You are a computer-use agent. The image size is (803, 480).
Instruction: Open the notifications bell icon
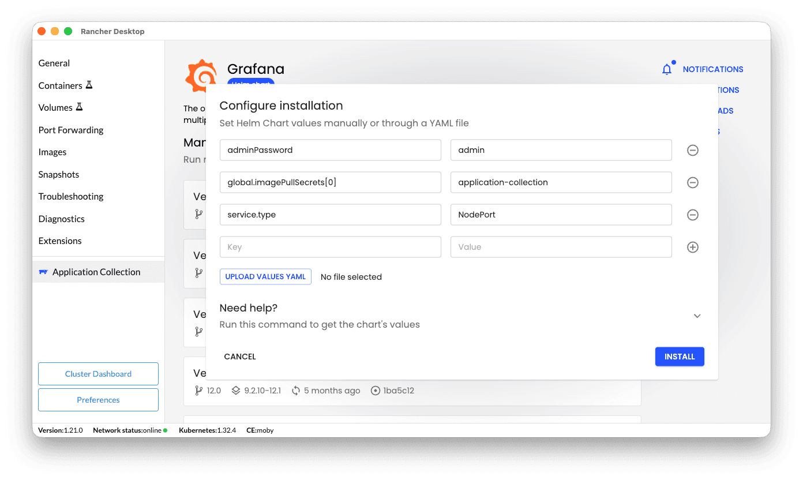[667, 67]
